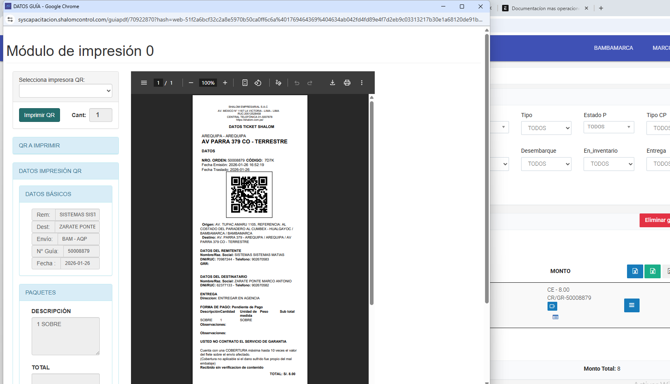Click the green Excel export icon
The height and width of the screenshot is (384, 670).
point(652,271)
